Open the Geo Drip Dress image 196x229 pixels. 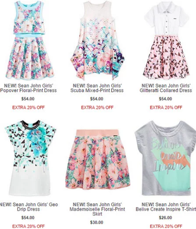(30, 158)
